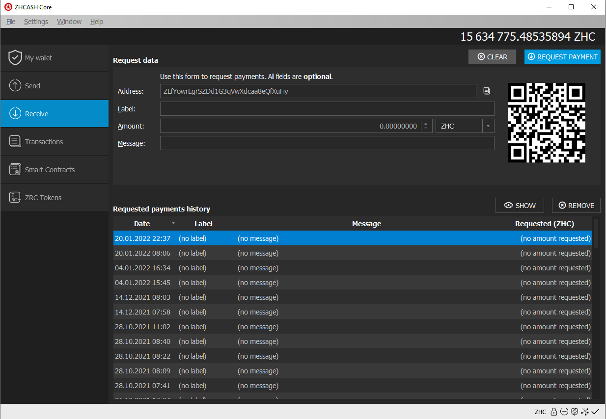Open the Help menu
The height and width of the screenshot is (419, 606).
[x=97, y=22]
